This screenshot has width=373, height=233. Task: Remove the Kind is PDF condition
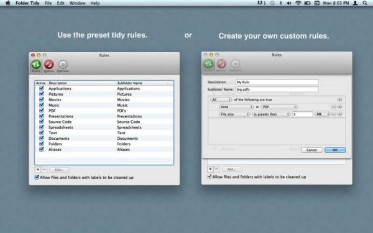(x=334, y=107)
